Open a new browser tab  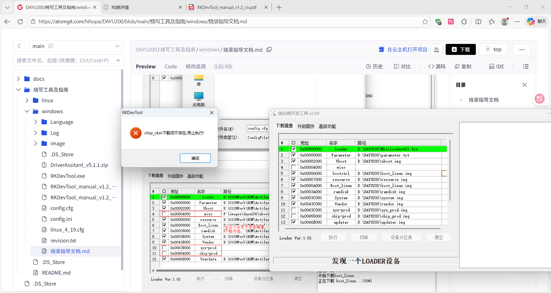click(x=279, y=7)
